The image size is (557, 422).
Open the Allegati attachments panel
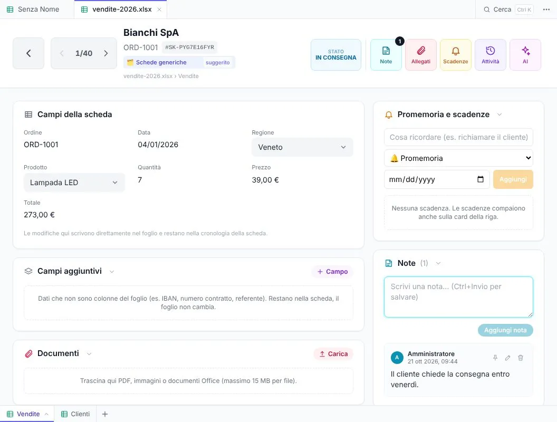[x=420, y=55]
